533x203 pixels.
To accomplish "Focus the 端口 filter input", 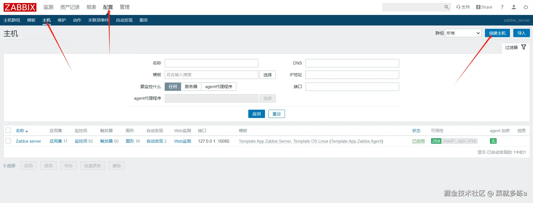I will [352, 87].
